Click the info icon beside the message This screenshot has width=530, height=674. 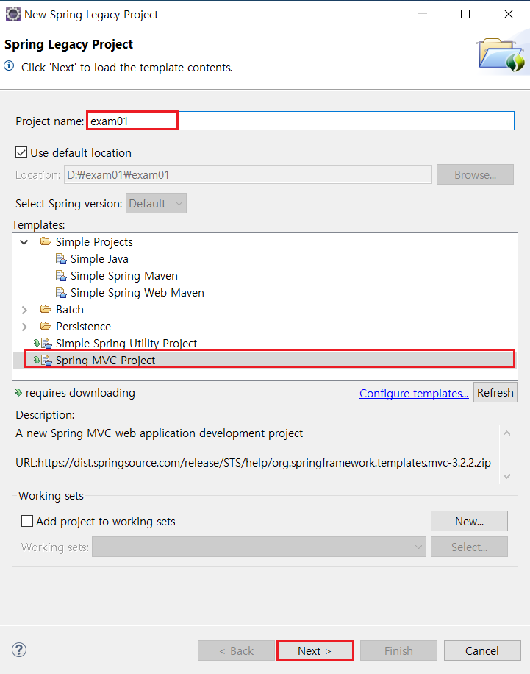9,66
